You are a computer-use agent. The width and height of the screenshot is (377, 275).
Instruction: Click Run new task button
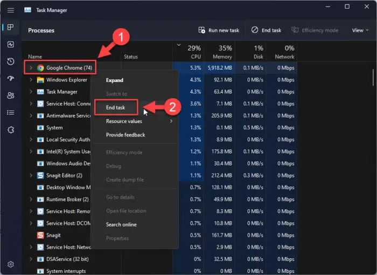pos(219,30)
